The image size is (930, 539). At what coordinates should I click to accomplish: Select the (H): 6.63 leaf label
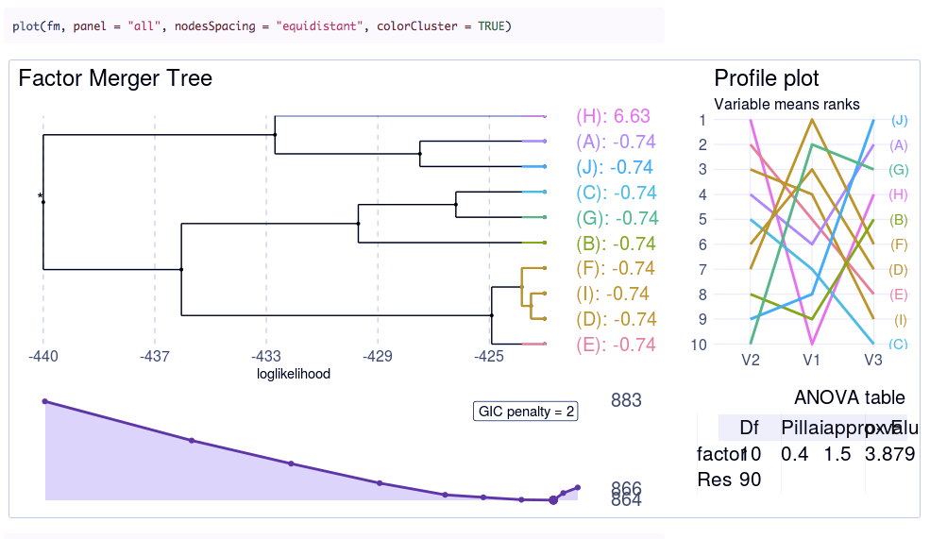613,116
